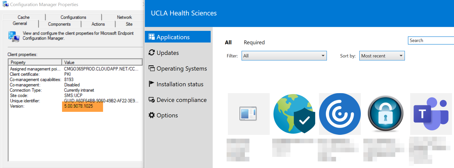Image resolution: width=454 pixels, height=168 pixels.
Task: Click the PKI certificate value
Action: 67,74
